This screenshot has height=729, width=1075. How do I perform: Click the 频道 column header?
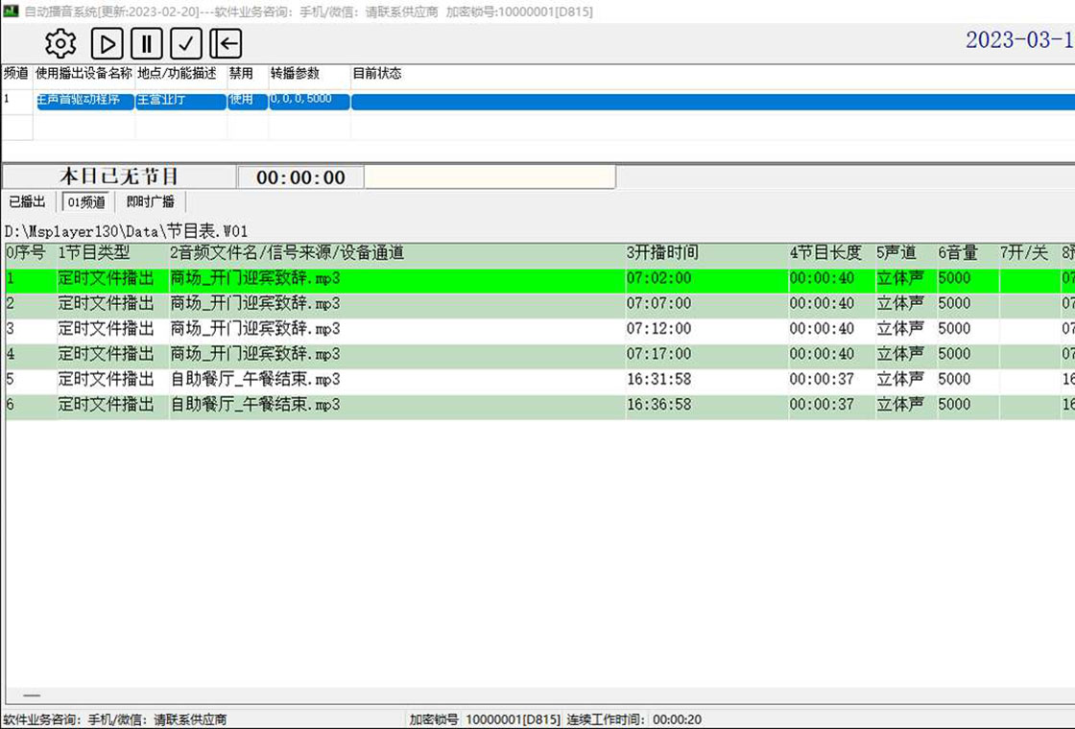[x=16, y=73]
